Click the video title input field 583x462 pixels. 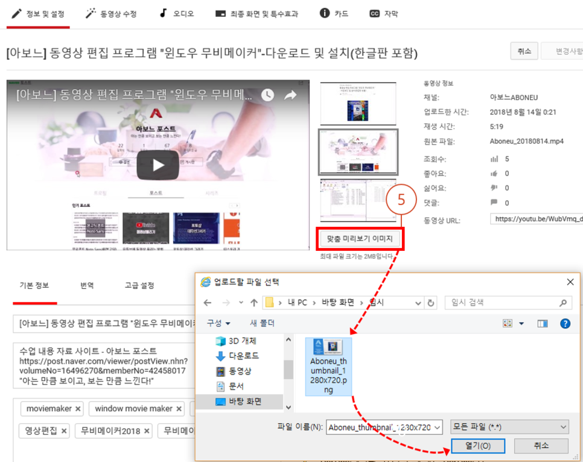(104, 323)
